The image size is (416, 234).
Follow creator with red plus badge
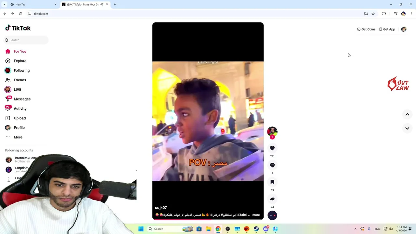point(272,137)
